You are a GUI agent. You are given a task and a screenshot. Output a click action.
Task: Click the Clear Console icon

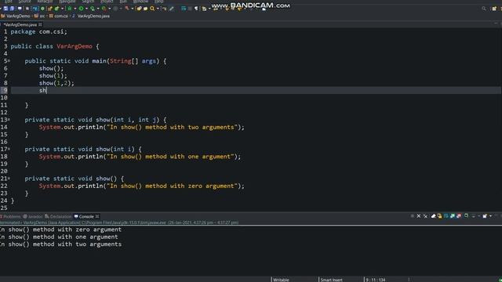pyautogui.click(x=434, y=216)
